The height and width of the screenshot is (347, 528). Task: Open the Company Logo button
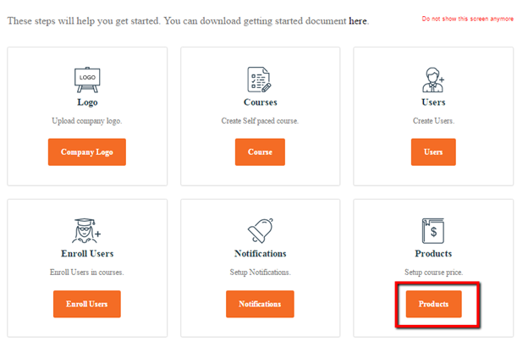87,152
